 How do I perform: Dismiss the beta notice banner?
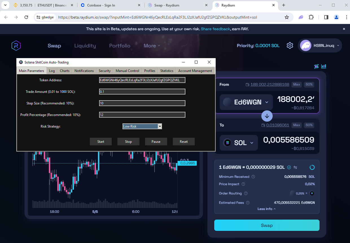point(344,29)
